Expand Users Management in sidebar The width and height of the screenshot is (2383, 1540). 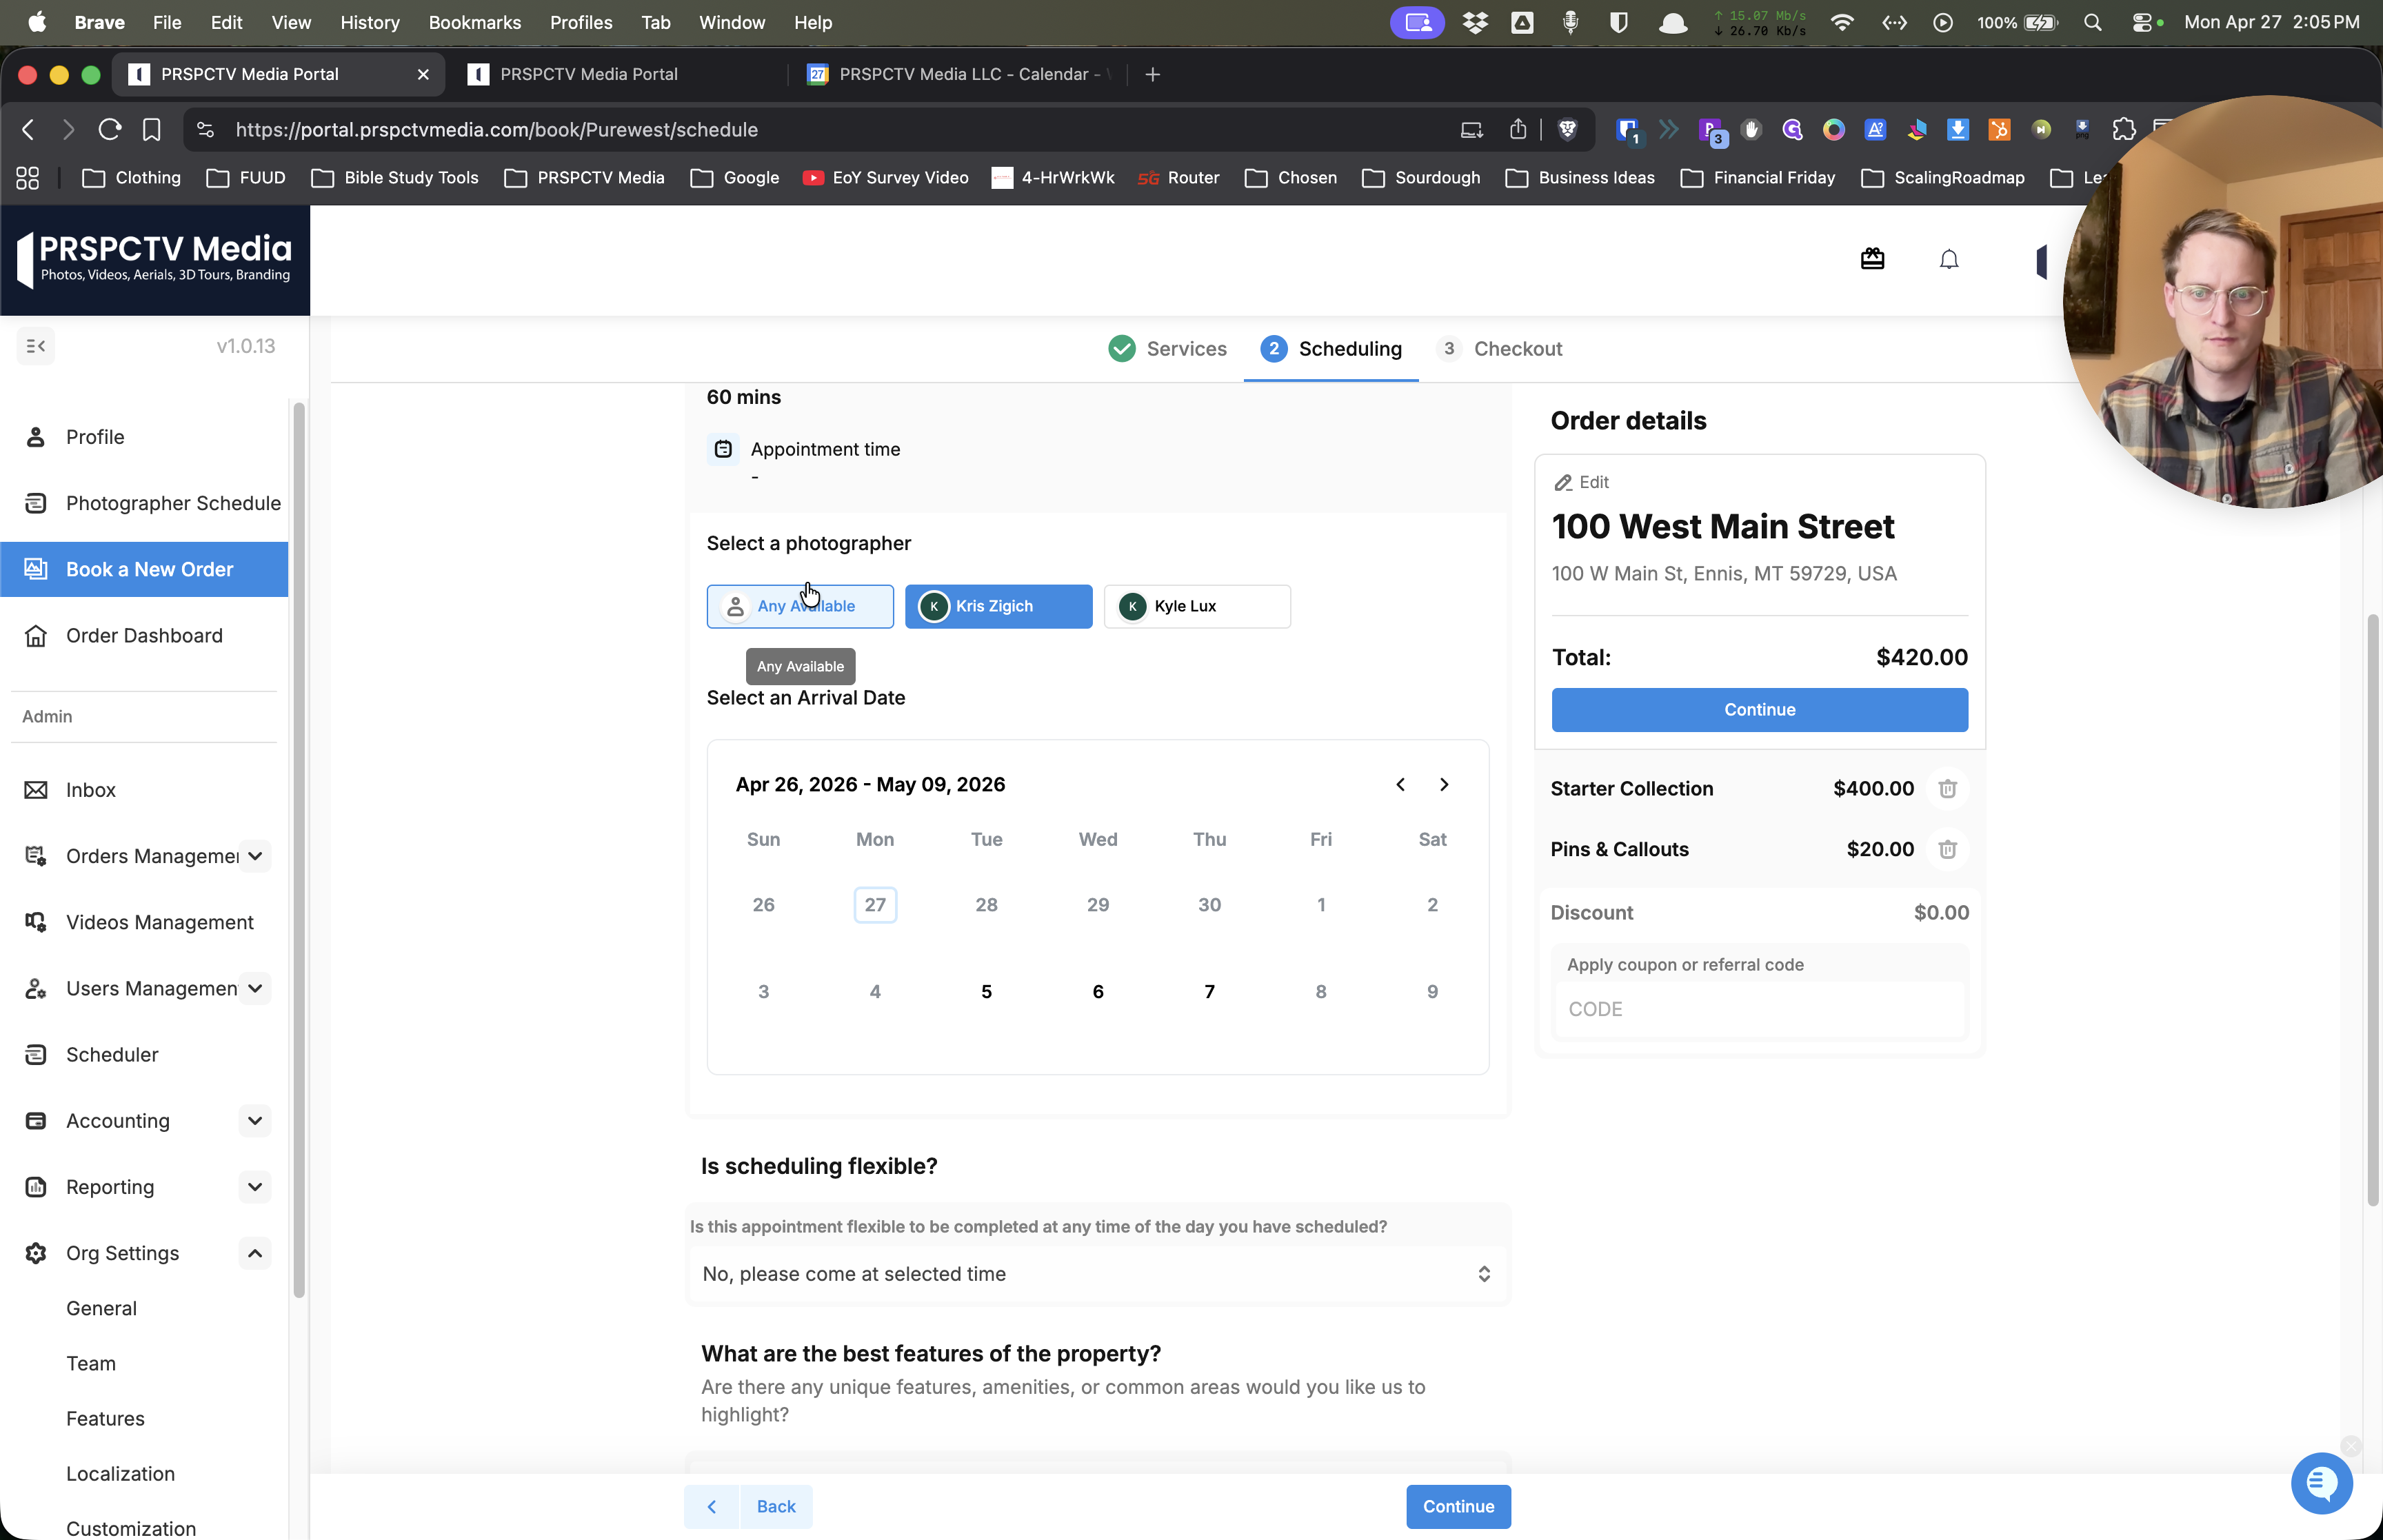[x=255, y=989]
